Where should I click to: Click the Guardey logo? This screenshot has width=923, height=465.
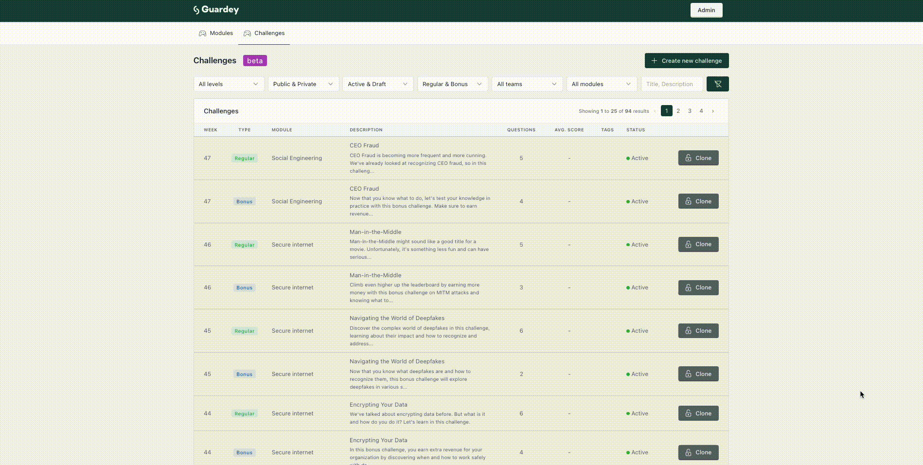point(216,10)
